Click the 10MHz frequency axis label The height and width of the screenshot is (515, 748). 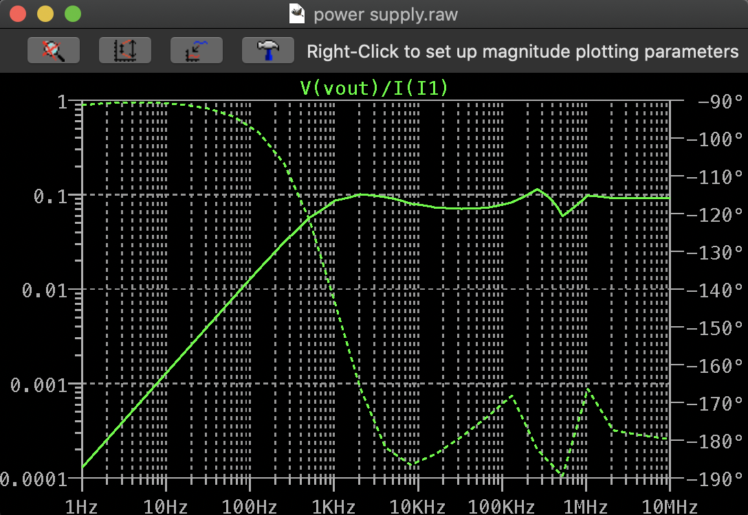[x=670, y=507]
